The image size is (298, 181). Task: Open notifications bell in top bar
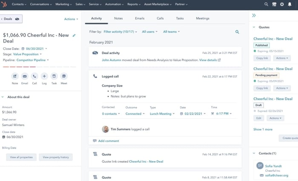coord(290,4)
